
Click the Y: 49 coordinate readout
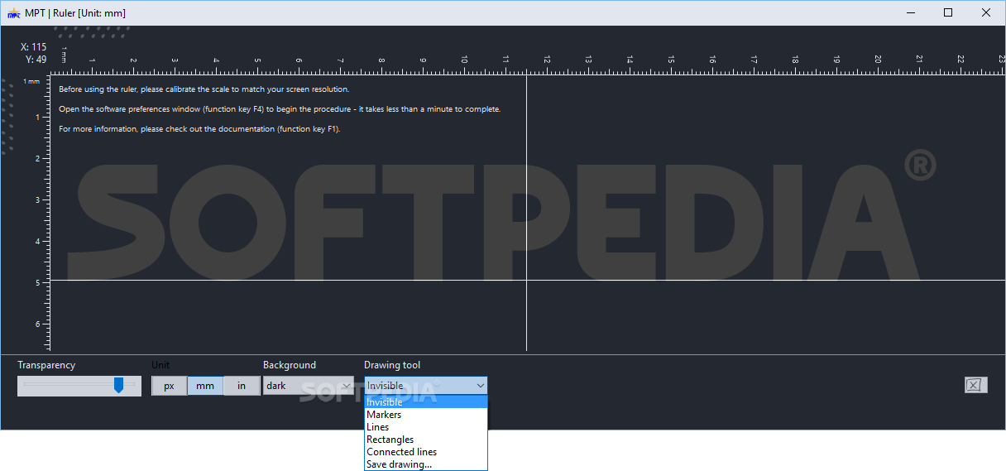(x=36, y=59)
